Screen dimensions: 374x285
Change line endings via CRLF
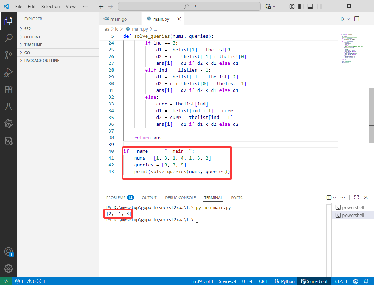[264, 281]
